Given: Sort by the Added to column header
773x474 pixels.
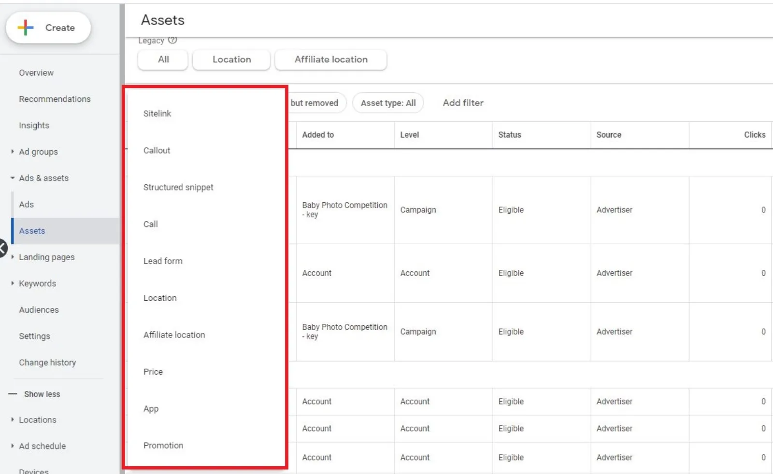Looking at the screenshot, I should click(318, 135).
